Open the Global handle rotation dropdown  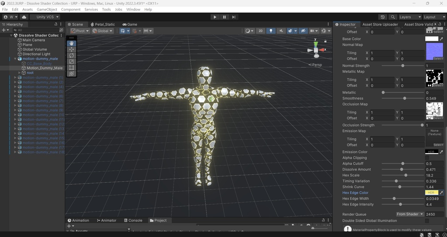tap(103, 31)
